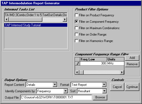Screen dimensions: 142x104
Task: Click the MHz Units cell
Action: pyautogui.click(x=115, y=63)
